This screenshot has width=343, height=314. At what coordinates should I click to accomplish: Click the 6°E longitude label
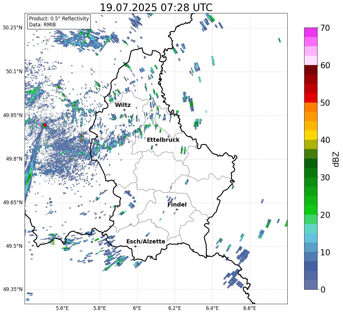[137, 308]
